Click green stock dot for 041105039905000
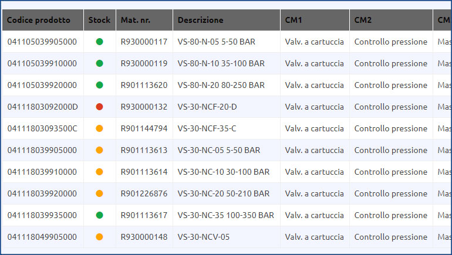452x255 pixels. [99, 42]
